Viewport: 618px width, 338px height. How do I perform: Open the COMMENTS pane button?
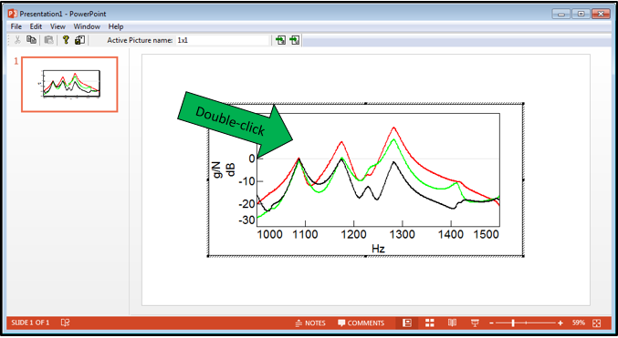pos(361,323)
